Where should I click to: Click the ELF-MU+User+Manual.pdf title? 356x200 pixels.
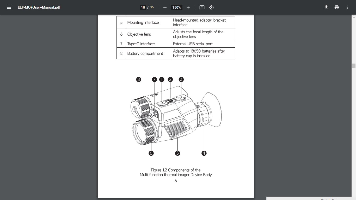click(x=39, y=7)
